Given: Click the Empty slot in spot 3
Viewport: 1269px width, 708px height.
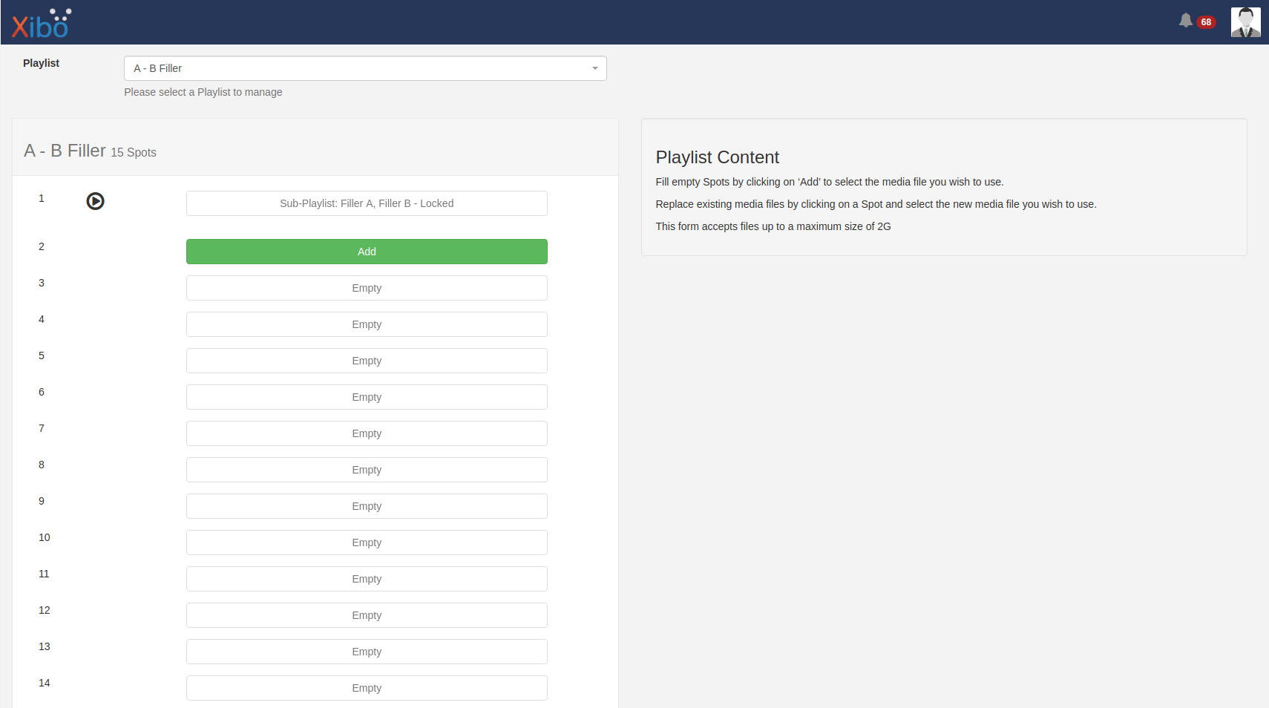Looking at the screenshot, I should tap(367, 288).
